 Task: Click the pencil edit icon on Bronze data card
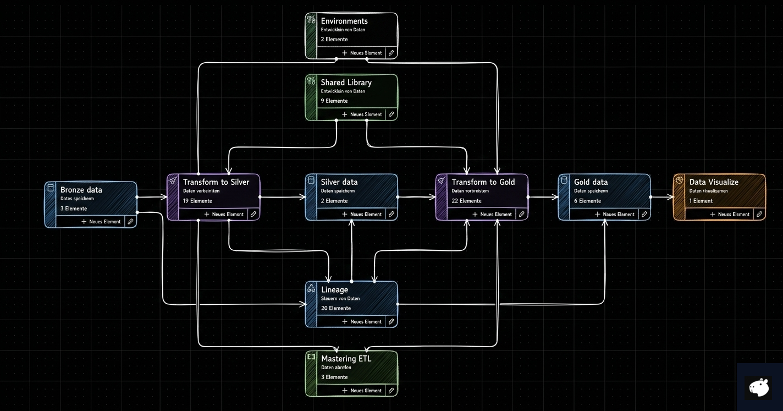click(x=130, y=222)
